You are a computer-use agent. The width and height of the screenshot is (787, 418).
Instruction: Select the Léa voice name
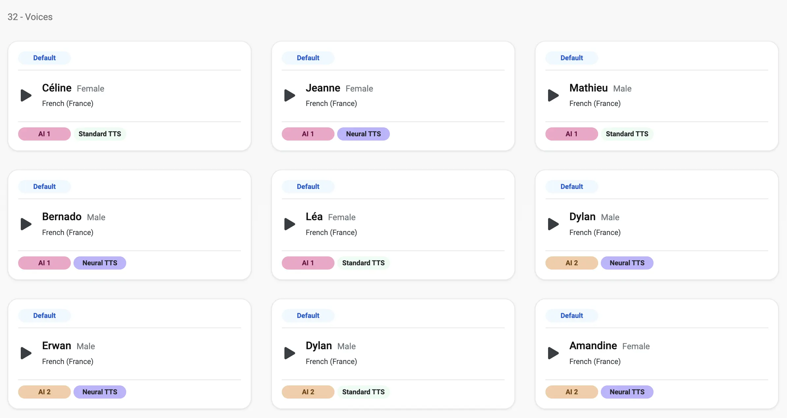click(314, 217)
